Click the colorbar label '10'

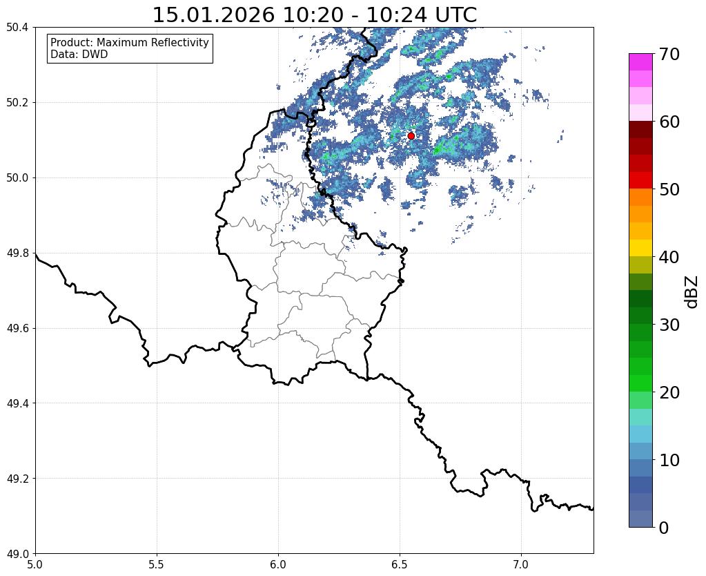(x=669, y=460)
